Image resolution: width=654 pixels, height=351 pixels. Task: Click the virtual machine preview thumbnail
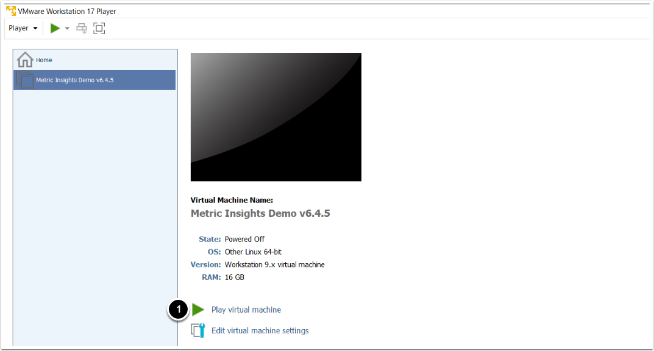click(x=275, y=117)
